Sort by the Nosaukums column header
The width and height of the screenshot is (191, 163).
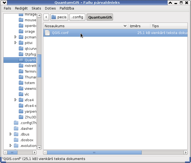click(86, 26)
